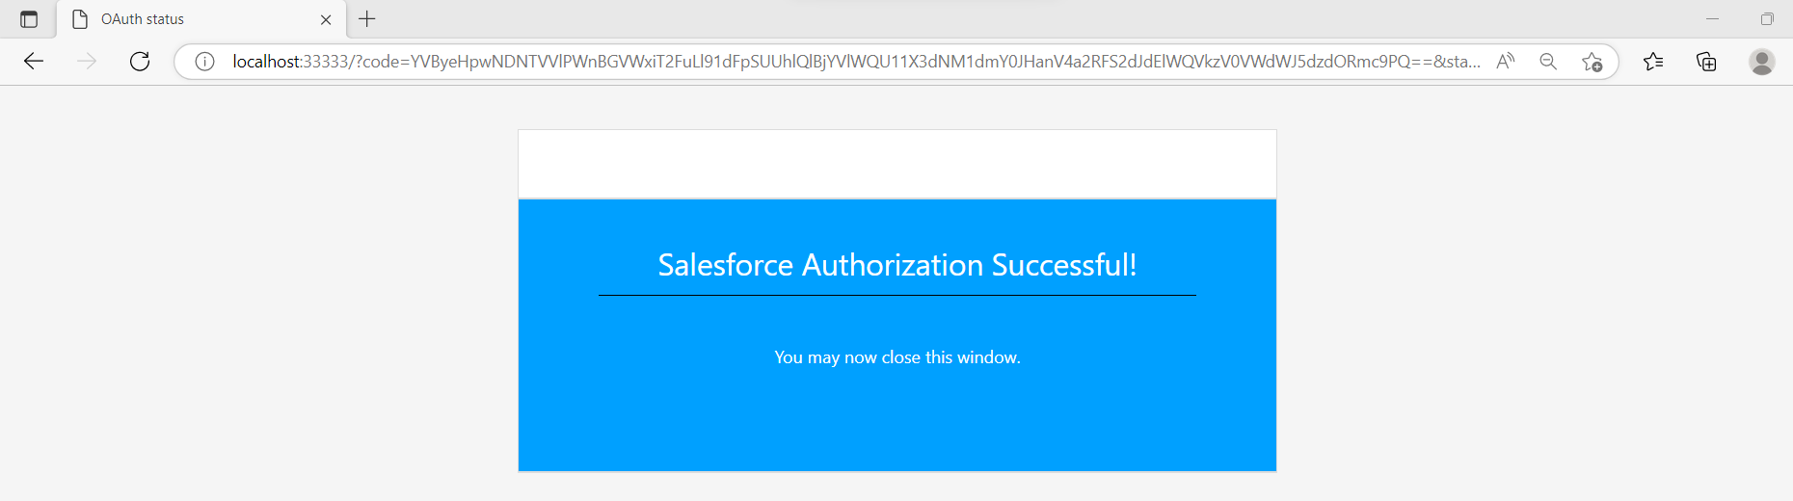Image resolution: width=1793 pixels, height=501 pixels.
Task: Go back to the previous page
Action: coord(34,62)
